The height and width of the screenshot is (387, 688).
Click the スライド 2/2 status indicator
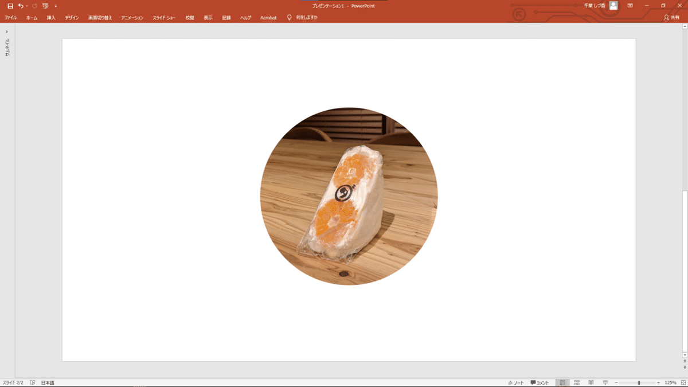[13, 382]
